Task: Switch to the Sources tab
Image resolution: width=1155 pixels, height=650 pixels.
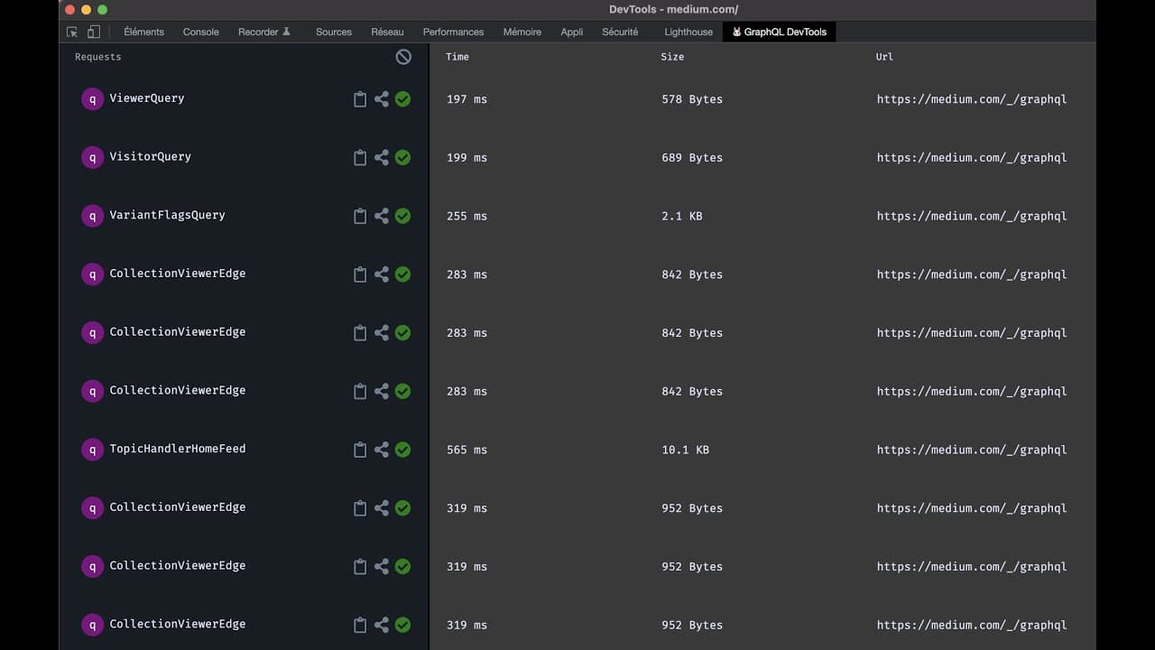Action: 334,32
